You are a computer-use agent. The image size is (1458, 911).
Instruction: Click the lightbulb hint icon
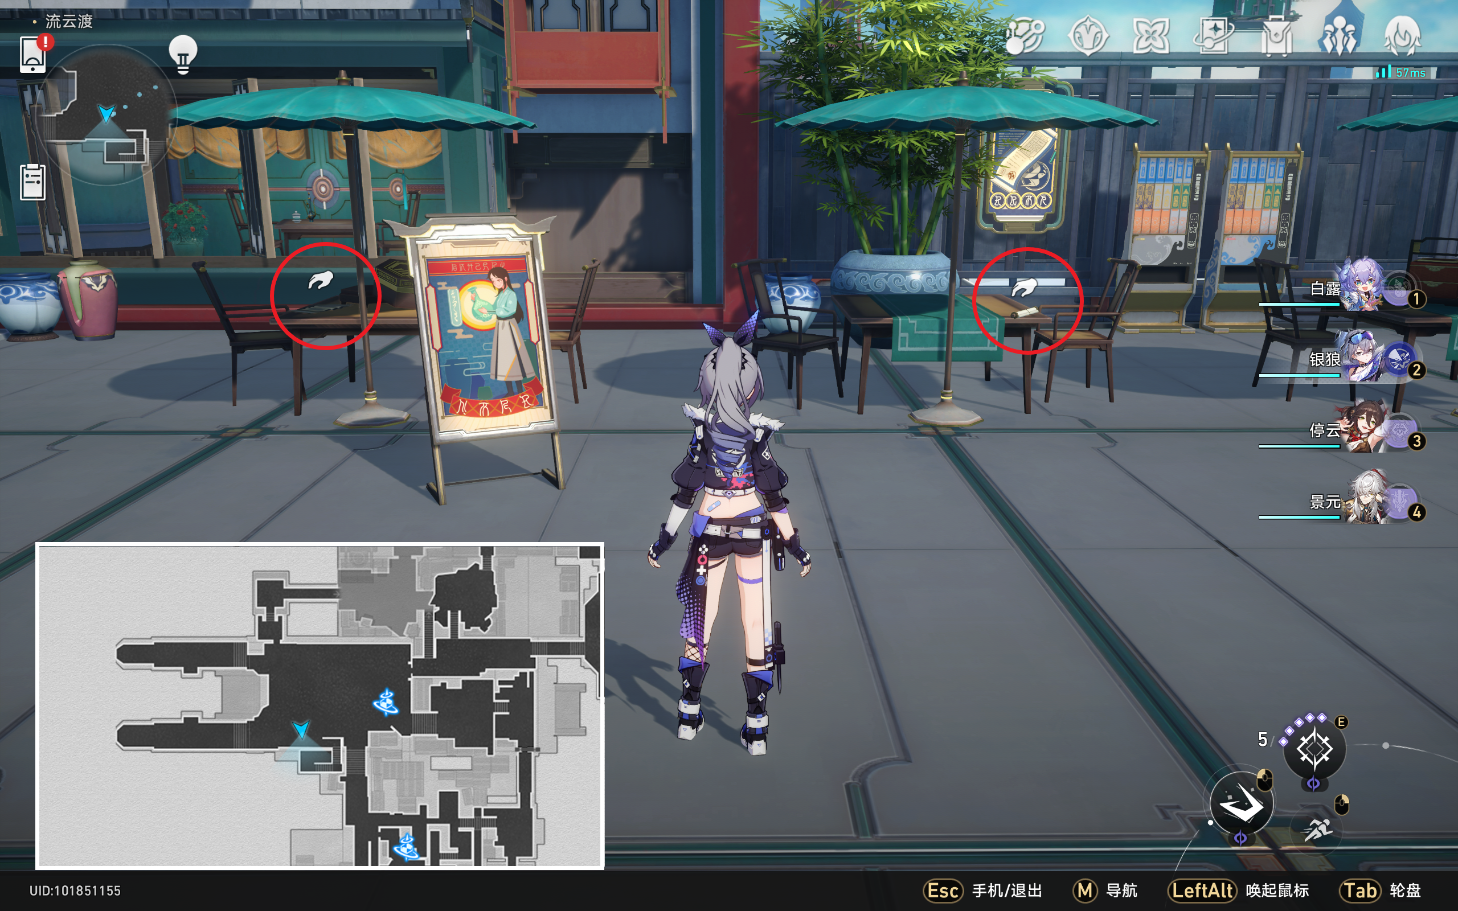183,55
